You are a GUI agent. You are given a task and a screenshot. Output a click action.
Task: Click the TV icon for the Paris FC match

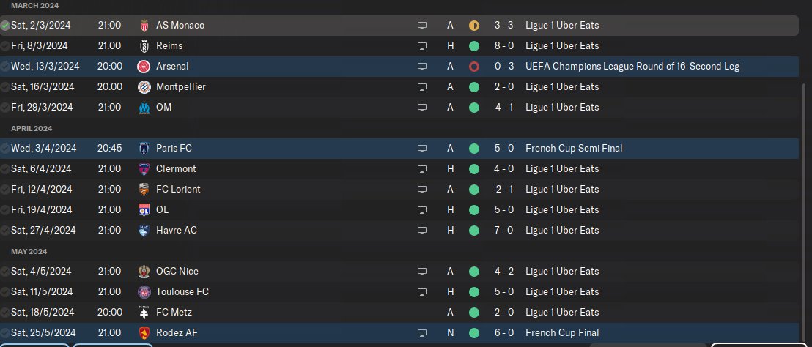(422, 149)
